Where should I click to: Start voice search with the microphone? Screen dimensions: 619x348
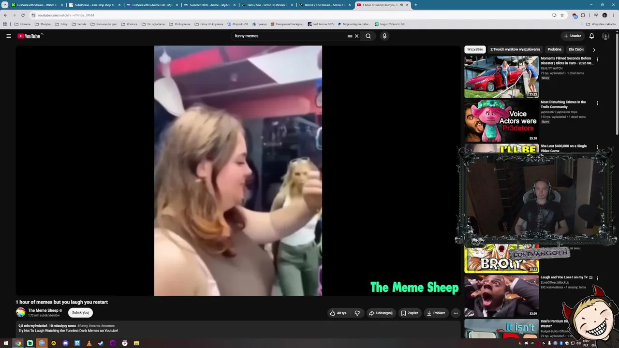384,36
